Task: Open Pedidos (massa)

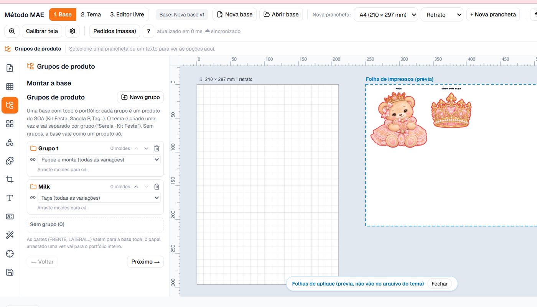Action: click(115, 31)
